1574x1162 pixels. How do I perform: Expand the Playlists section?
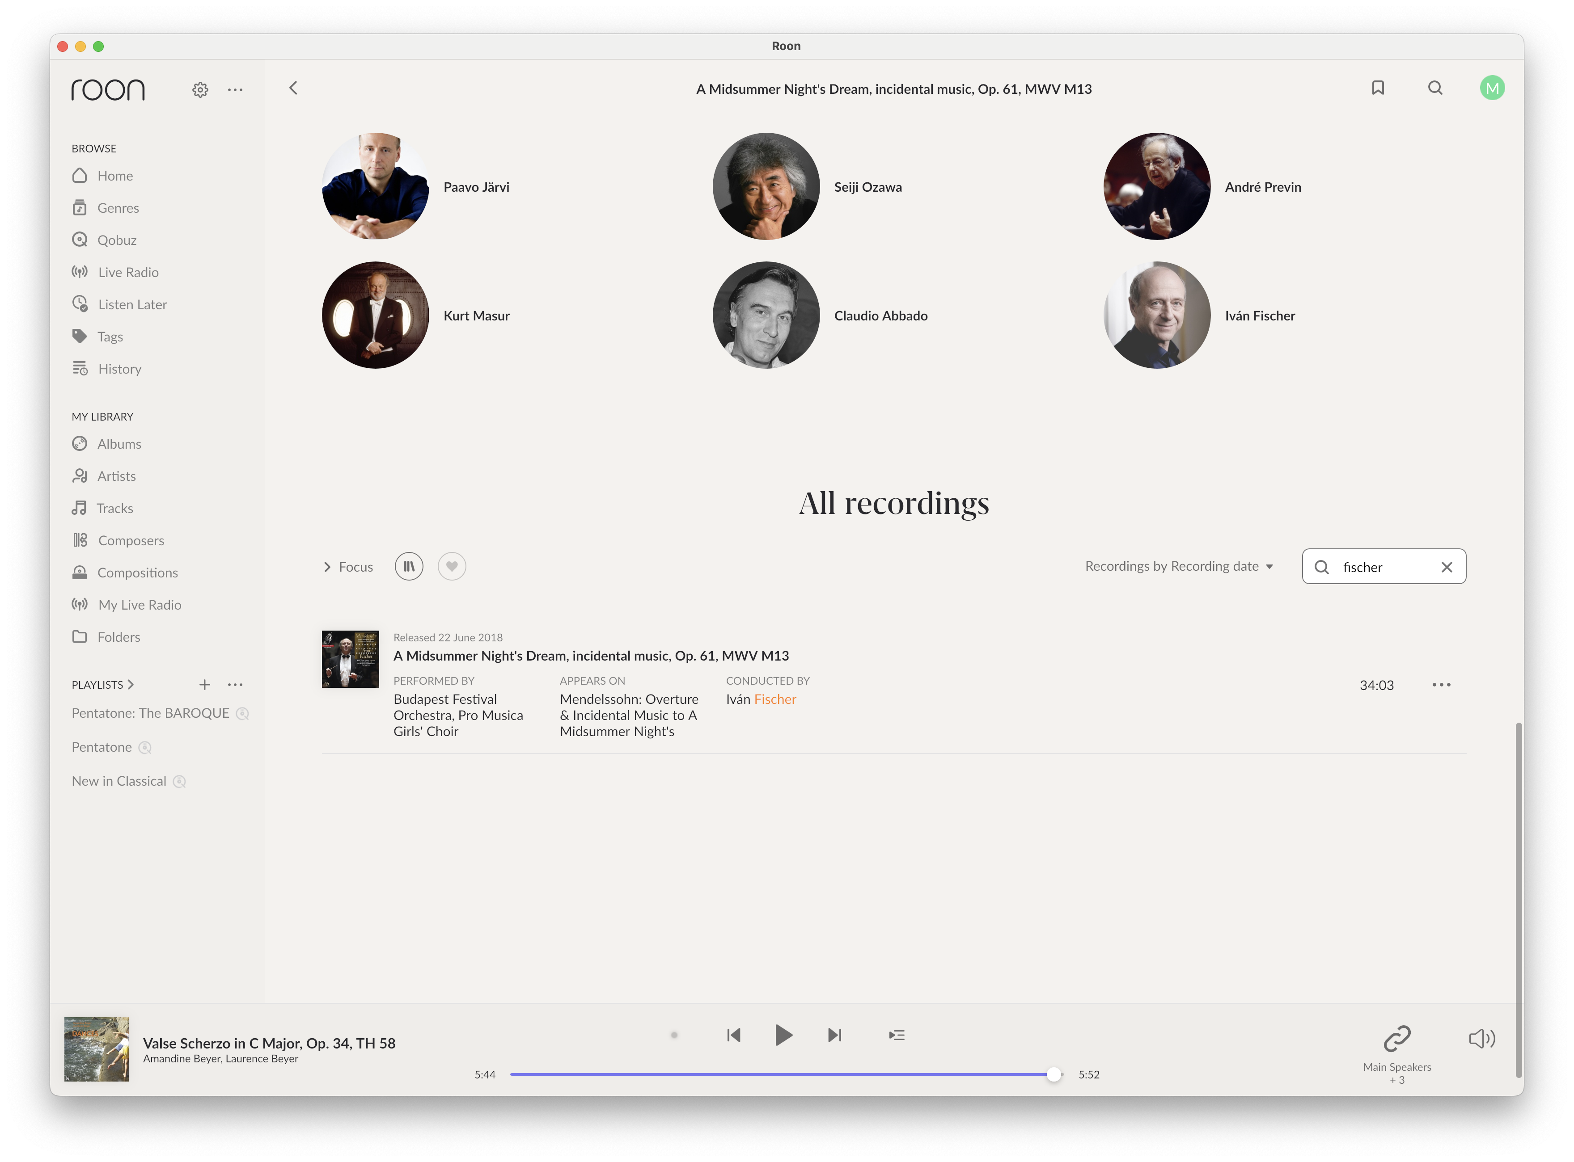tap(103, 685)
